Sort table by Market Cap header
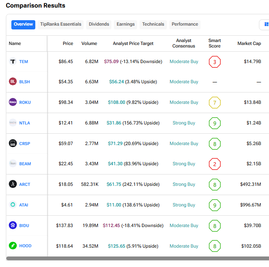269x267 pixels. click(249, 43)
